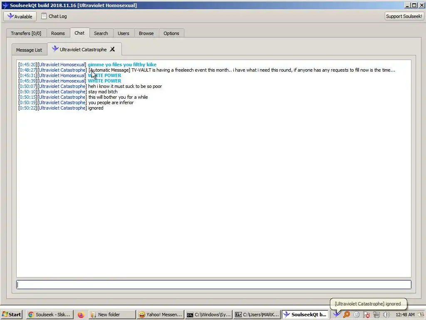Screen dimensions: 426x320
Task: Open the volume speaker tray icon
Action: (x=386, y=315)
